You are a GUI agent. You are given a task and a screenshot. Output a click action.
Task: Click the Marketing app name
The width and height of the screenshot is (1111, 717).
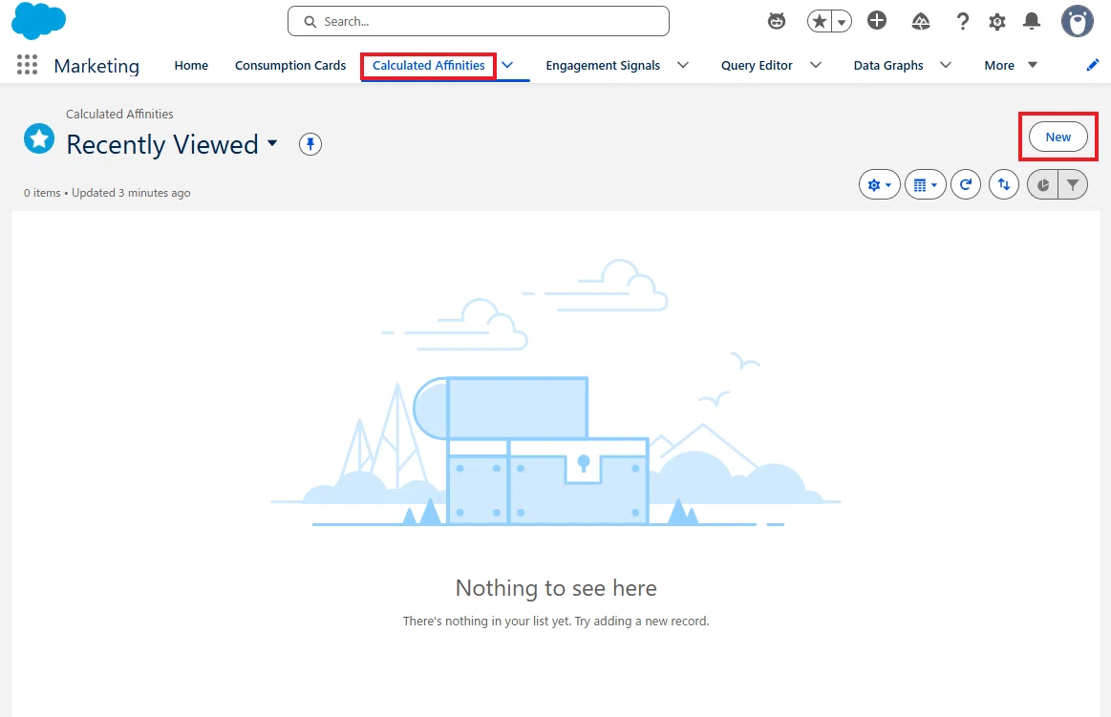click(x=96, y=66)
